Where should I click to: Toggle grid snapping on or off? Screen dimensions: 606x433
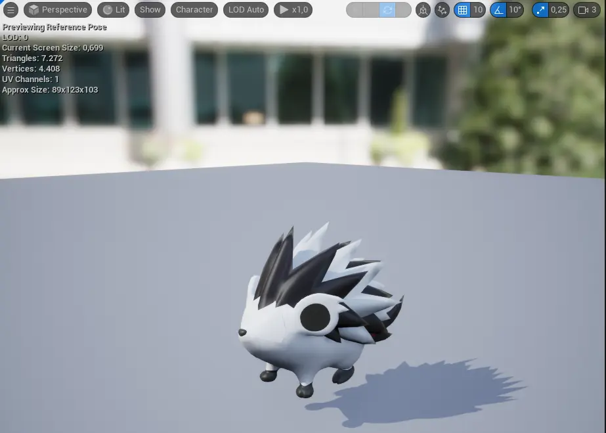(x=462, y=10)
